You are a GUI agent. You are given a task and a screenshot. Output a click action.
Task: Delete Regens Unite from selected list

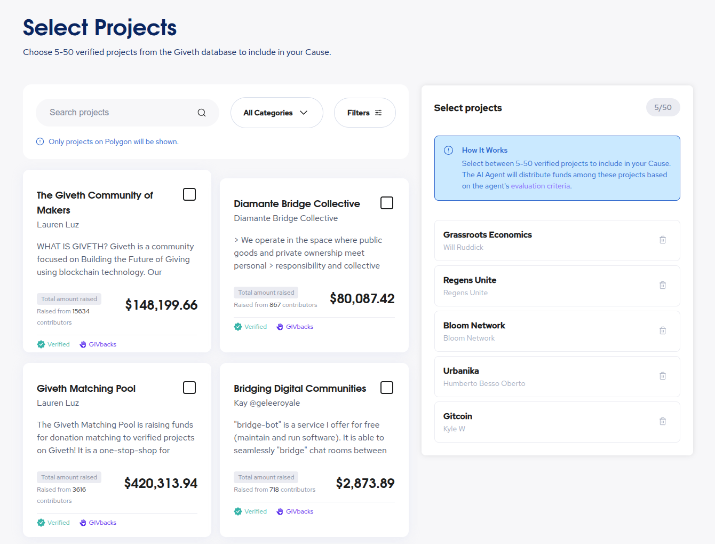[663, 285]
